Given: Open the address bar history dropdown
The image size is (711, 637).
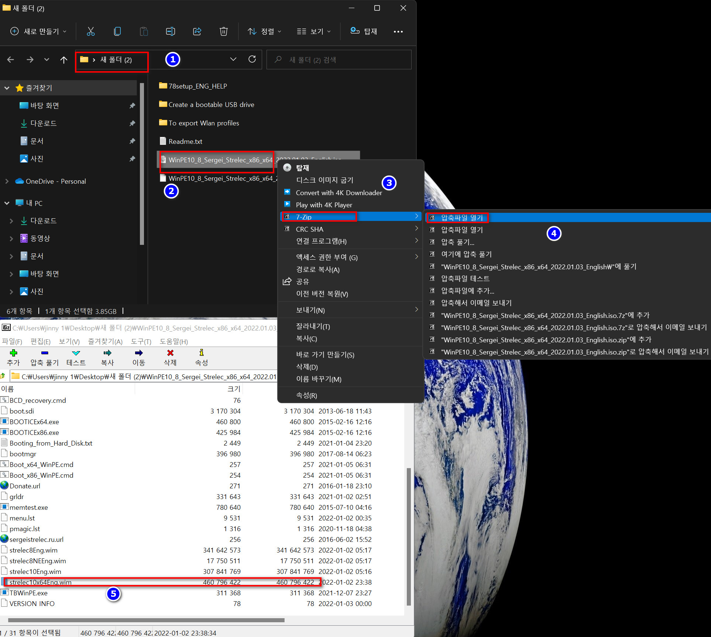Looking at the screenshot, I should [x=233, y=59].
